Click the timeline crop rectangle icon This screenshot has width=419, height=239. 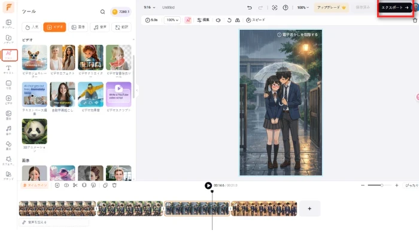[x=84, y=185]
